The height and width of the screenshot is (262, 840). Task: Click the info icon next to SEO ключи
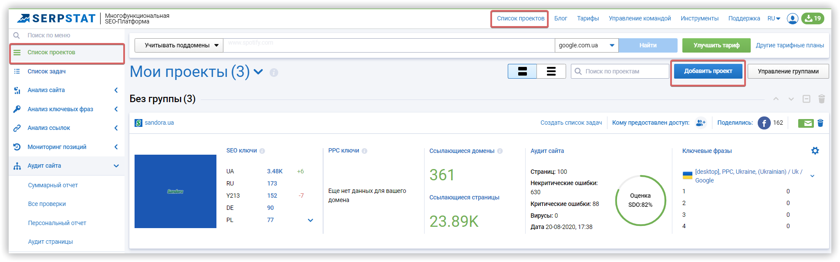[262, 151]
